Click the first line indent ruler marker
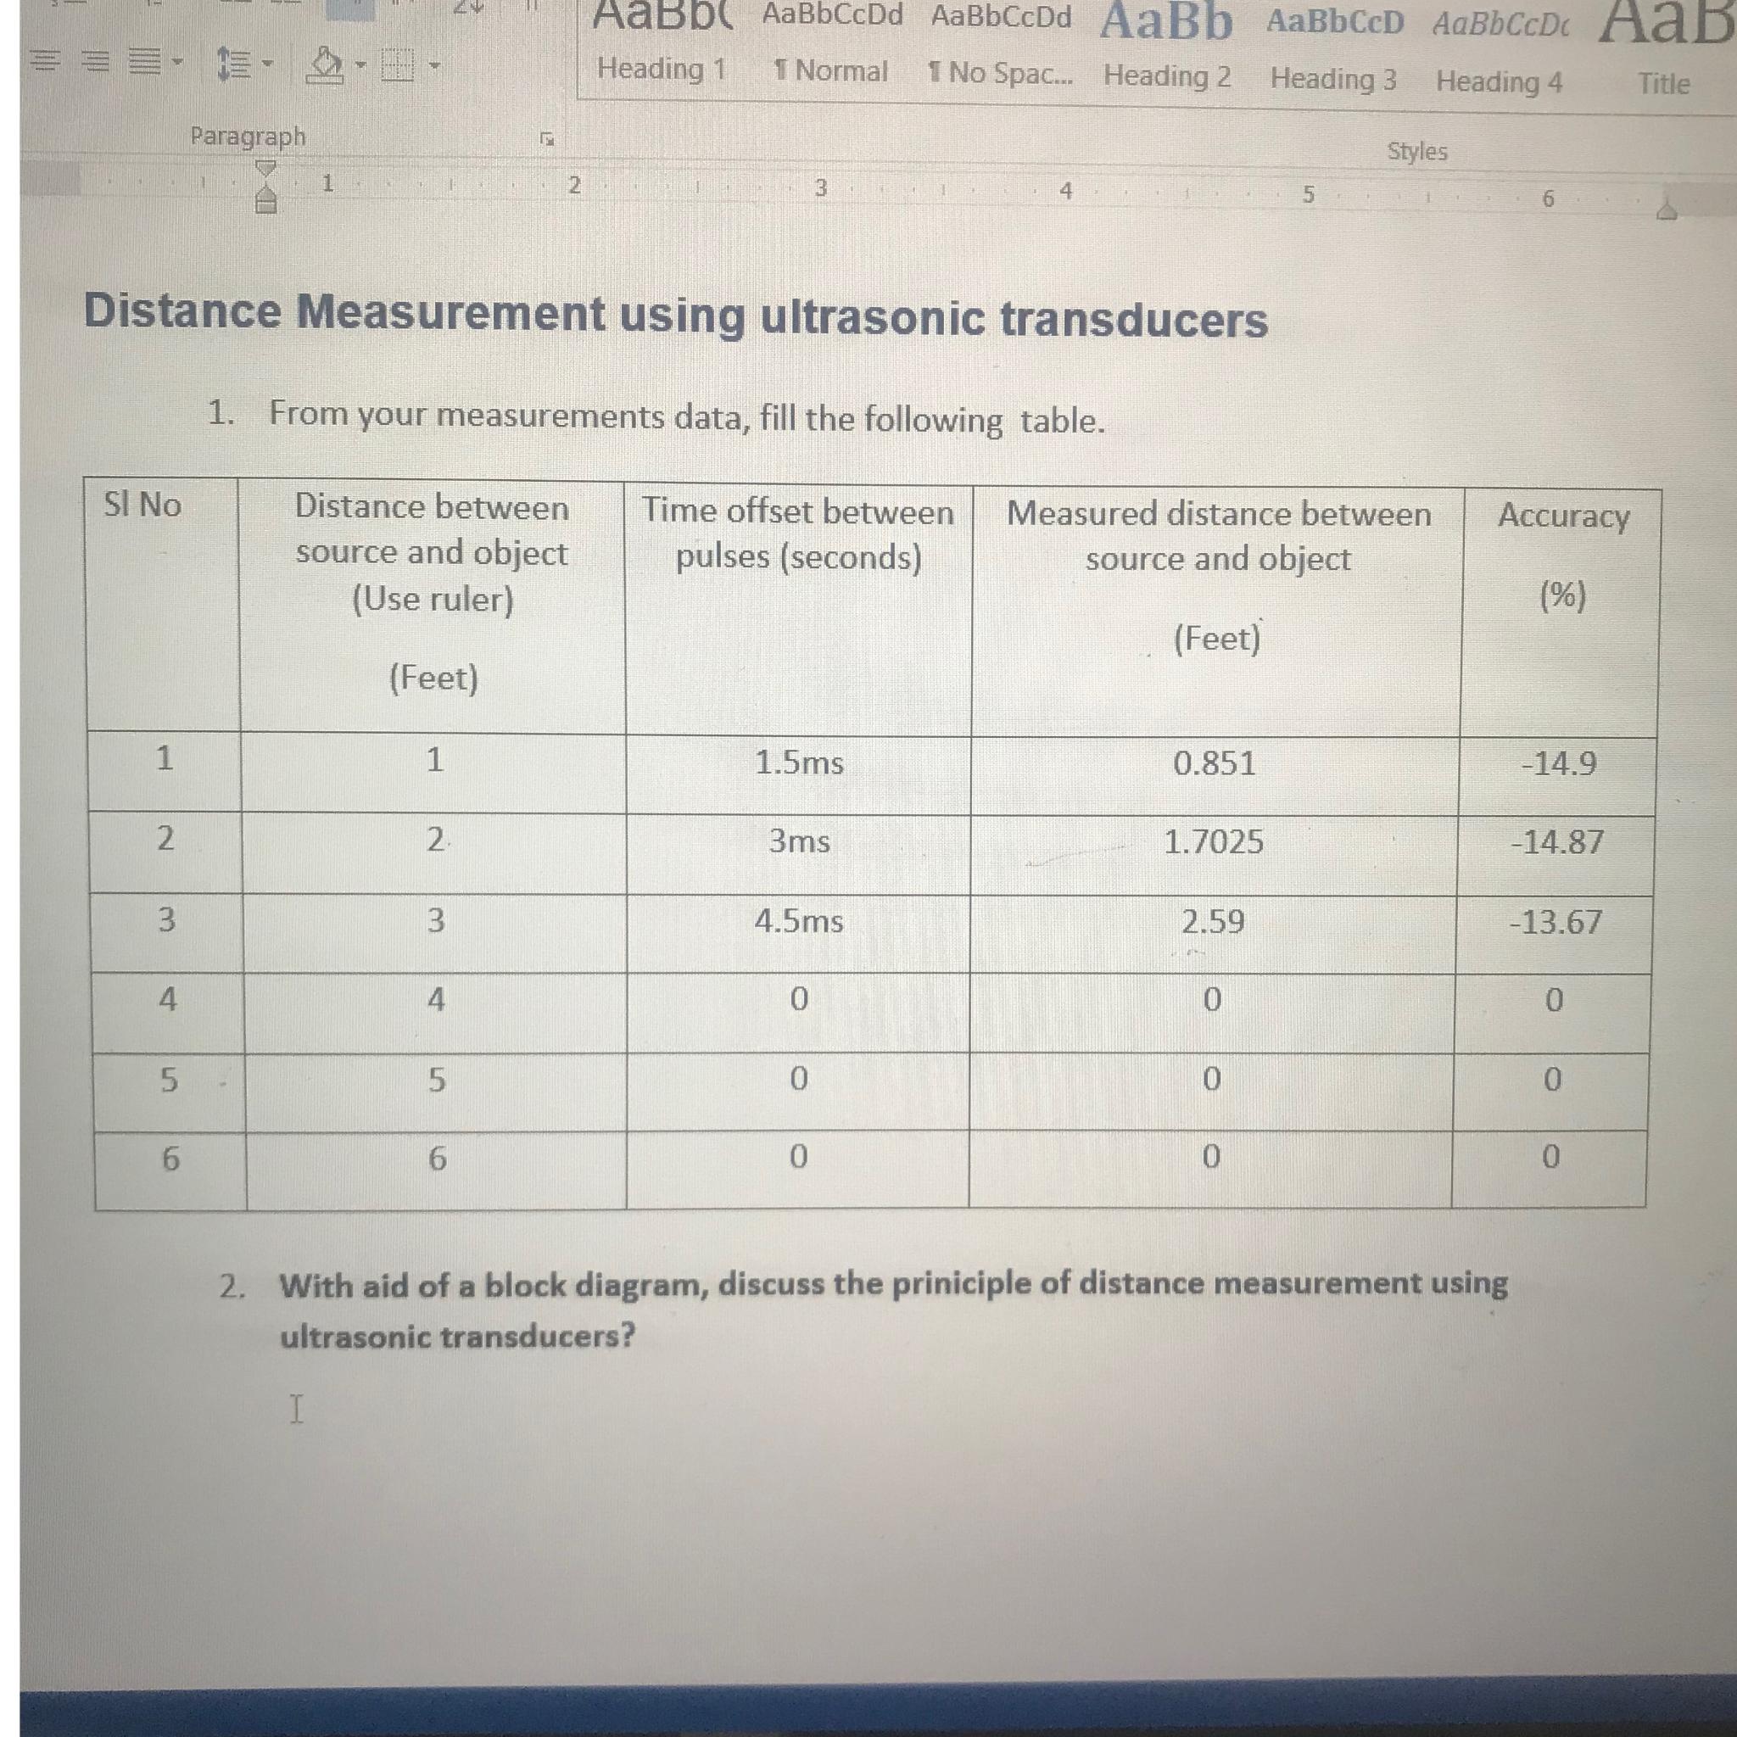1737x1737 pixels. pyautogui.click(x=265, y=168)
